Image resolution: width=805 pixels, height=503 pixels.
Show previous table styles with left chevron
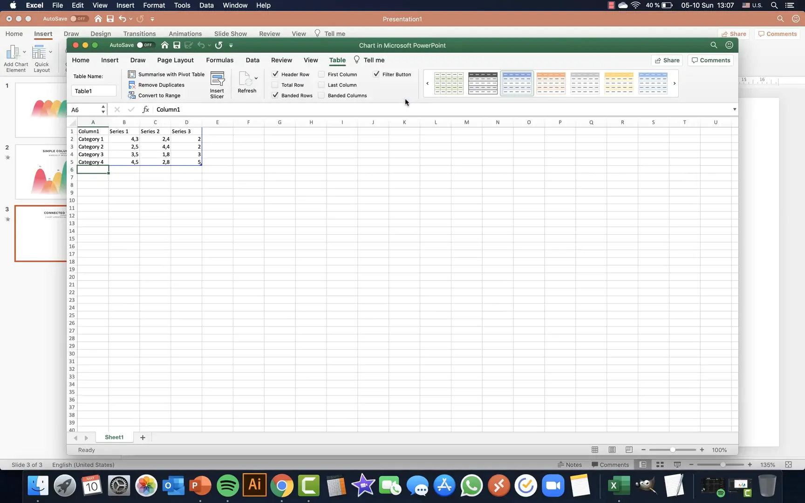427,83
